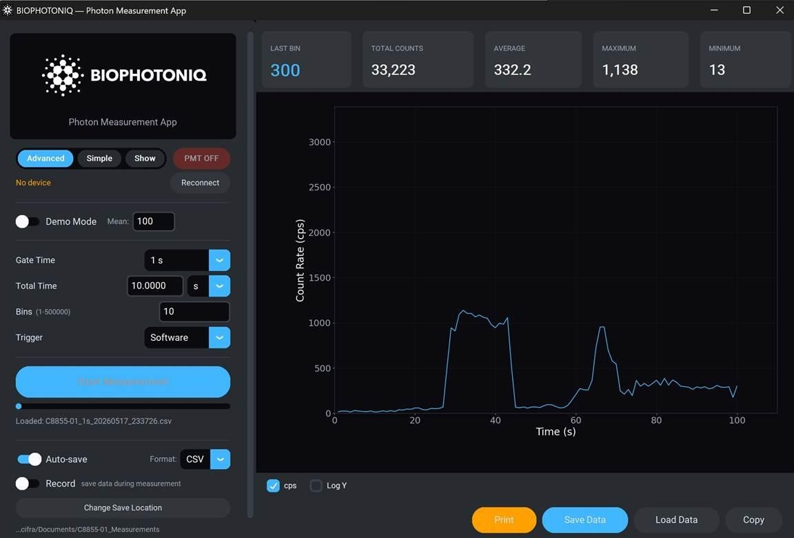Edit the demo Mean value field
794x538 pixels.
pyautogui.click(x=154, y=221)
